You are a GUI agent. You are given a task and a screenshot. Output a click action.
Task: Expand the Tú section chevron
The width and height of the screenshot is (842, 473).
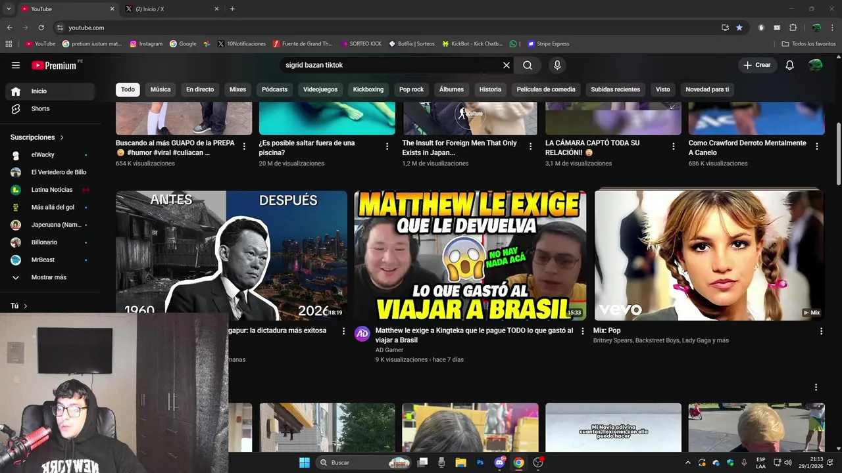point(26,306)
